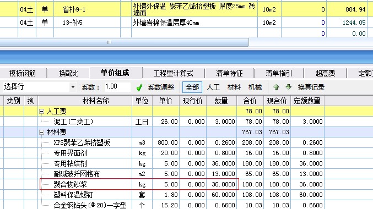The image size is (373, 209).
Task: Click 数量 cell 60.0000 for 塑料保温螺钉
Action: coord(221,195)
